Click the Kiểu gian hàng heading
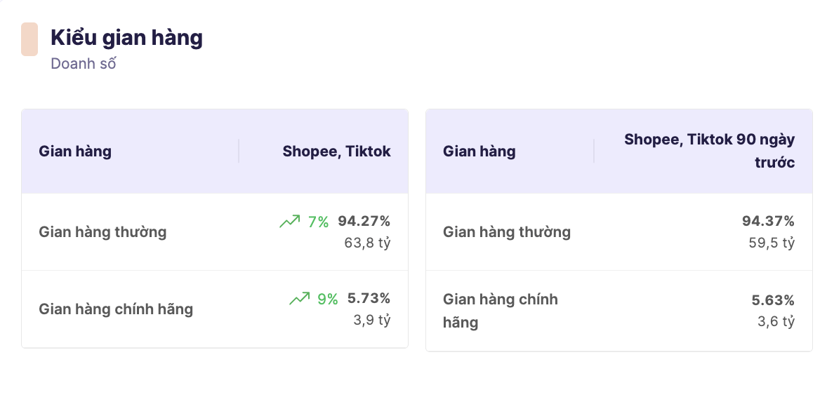 click(x=126, y=38)
